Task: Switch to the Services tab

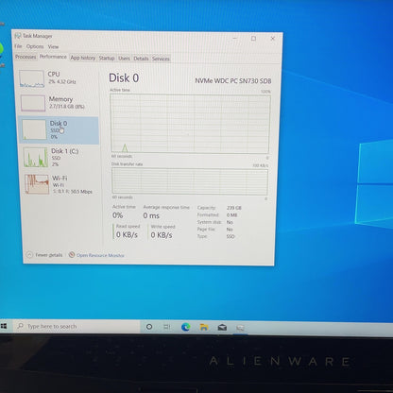Action: (x=161, y=59)
